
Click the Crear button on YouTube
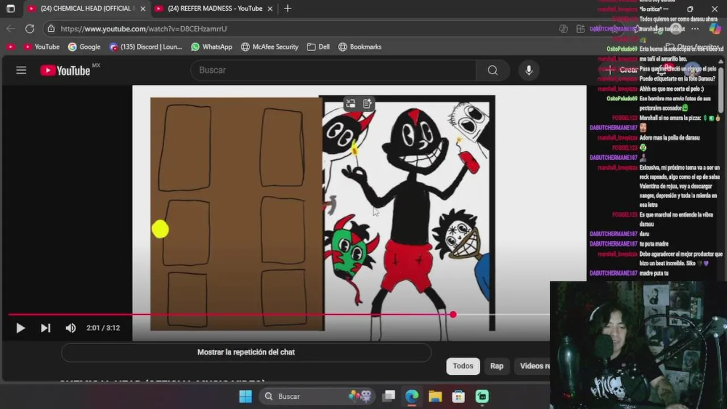coord(623,70)
